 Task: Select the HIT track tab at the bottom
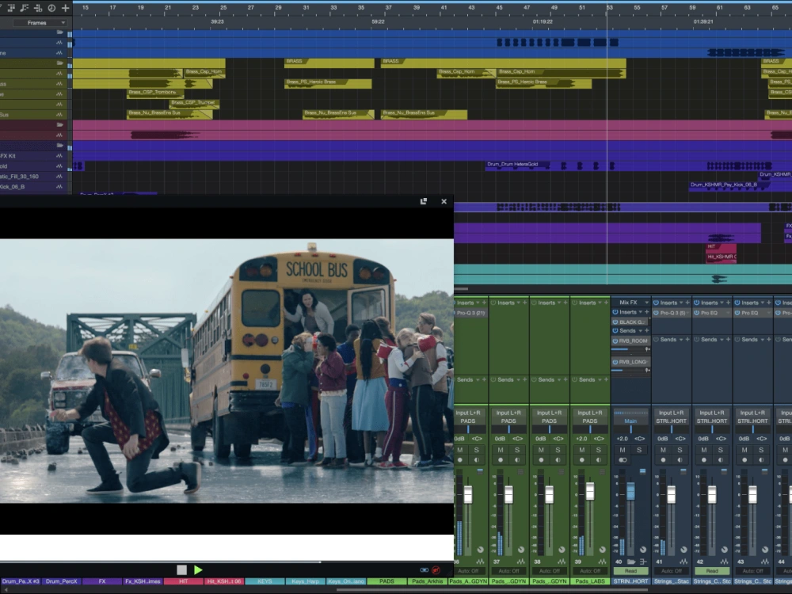point(184,581)
